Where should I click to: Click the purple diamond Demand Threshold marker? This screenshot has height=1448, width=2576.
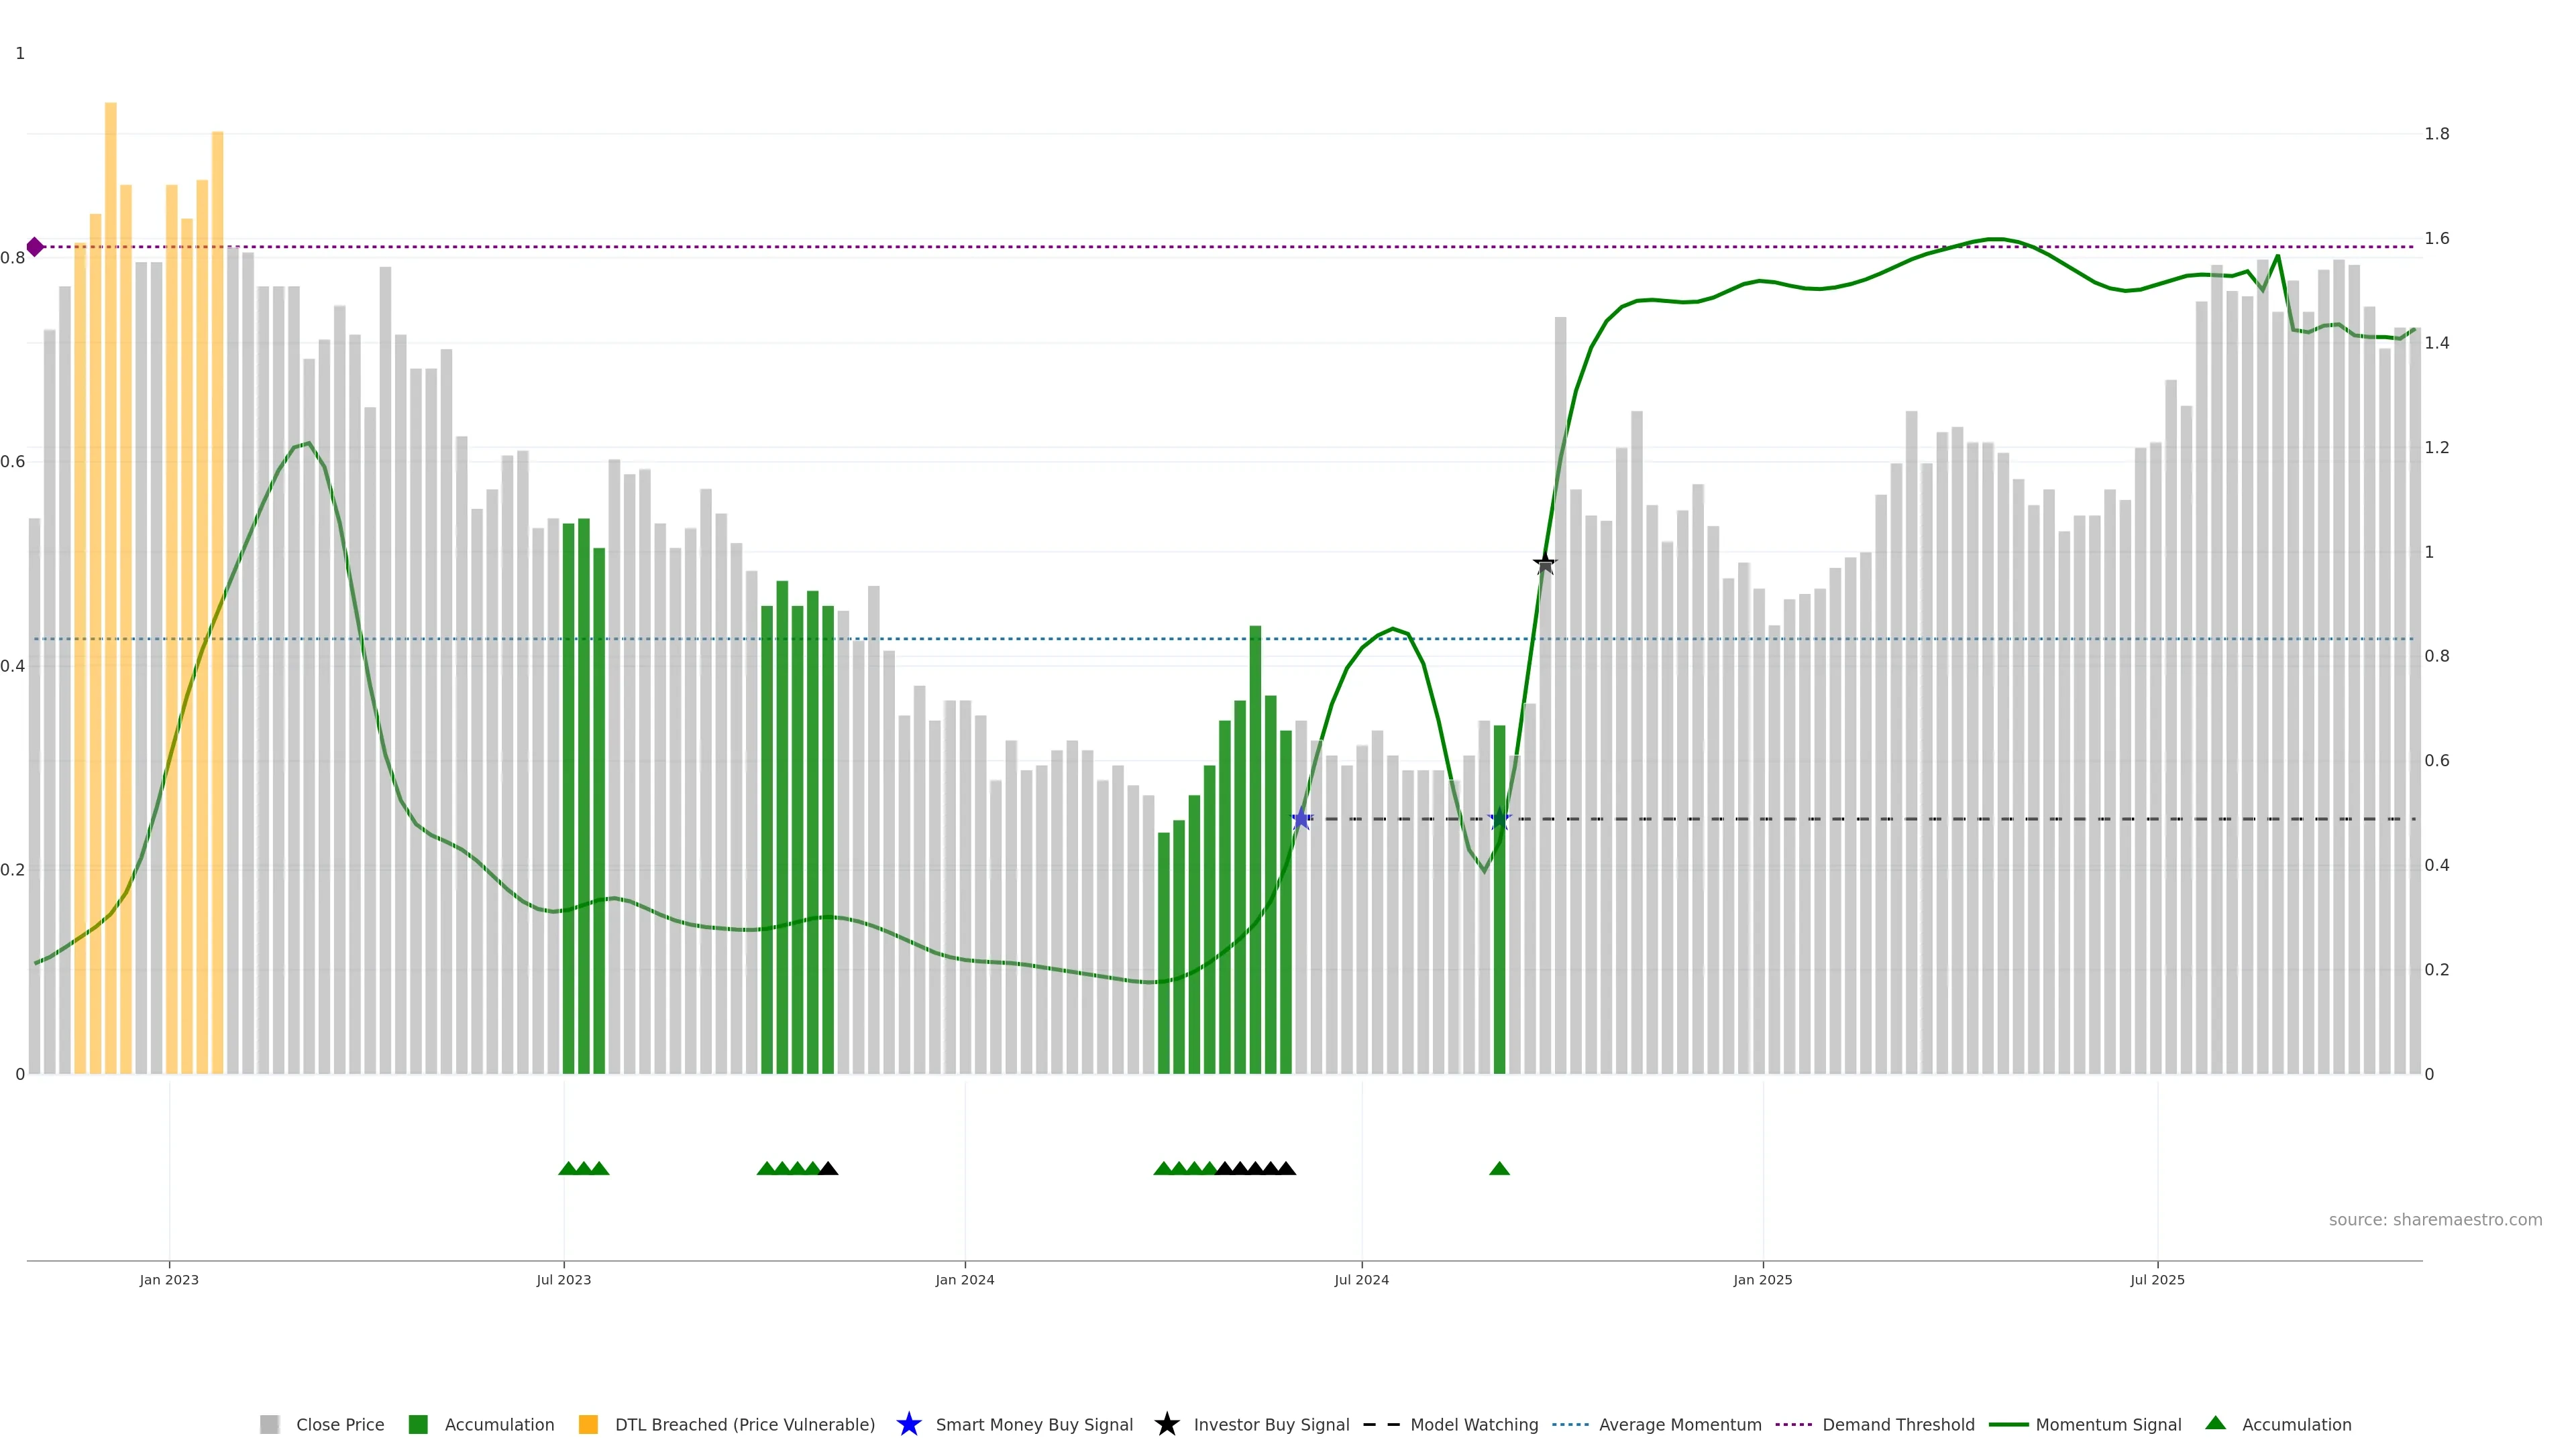tap(35, 247)
